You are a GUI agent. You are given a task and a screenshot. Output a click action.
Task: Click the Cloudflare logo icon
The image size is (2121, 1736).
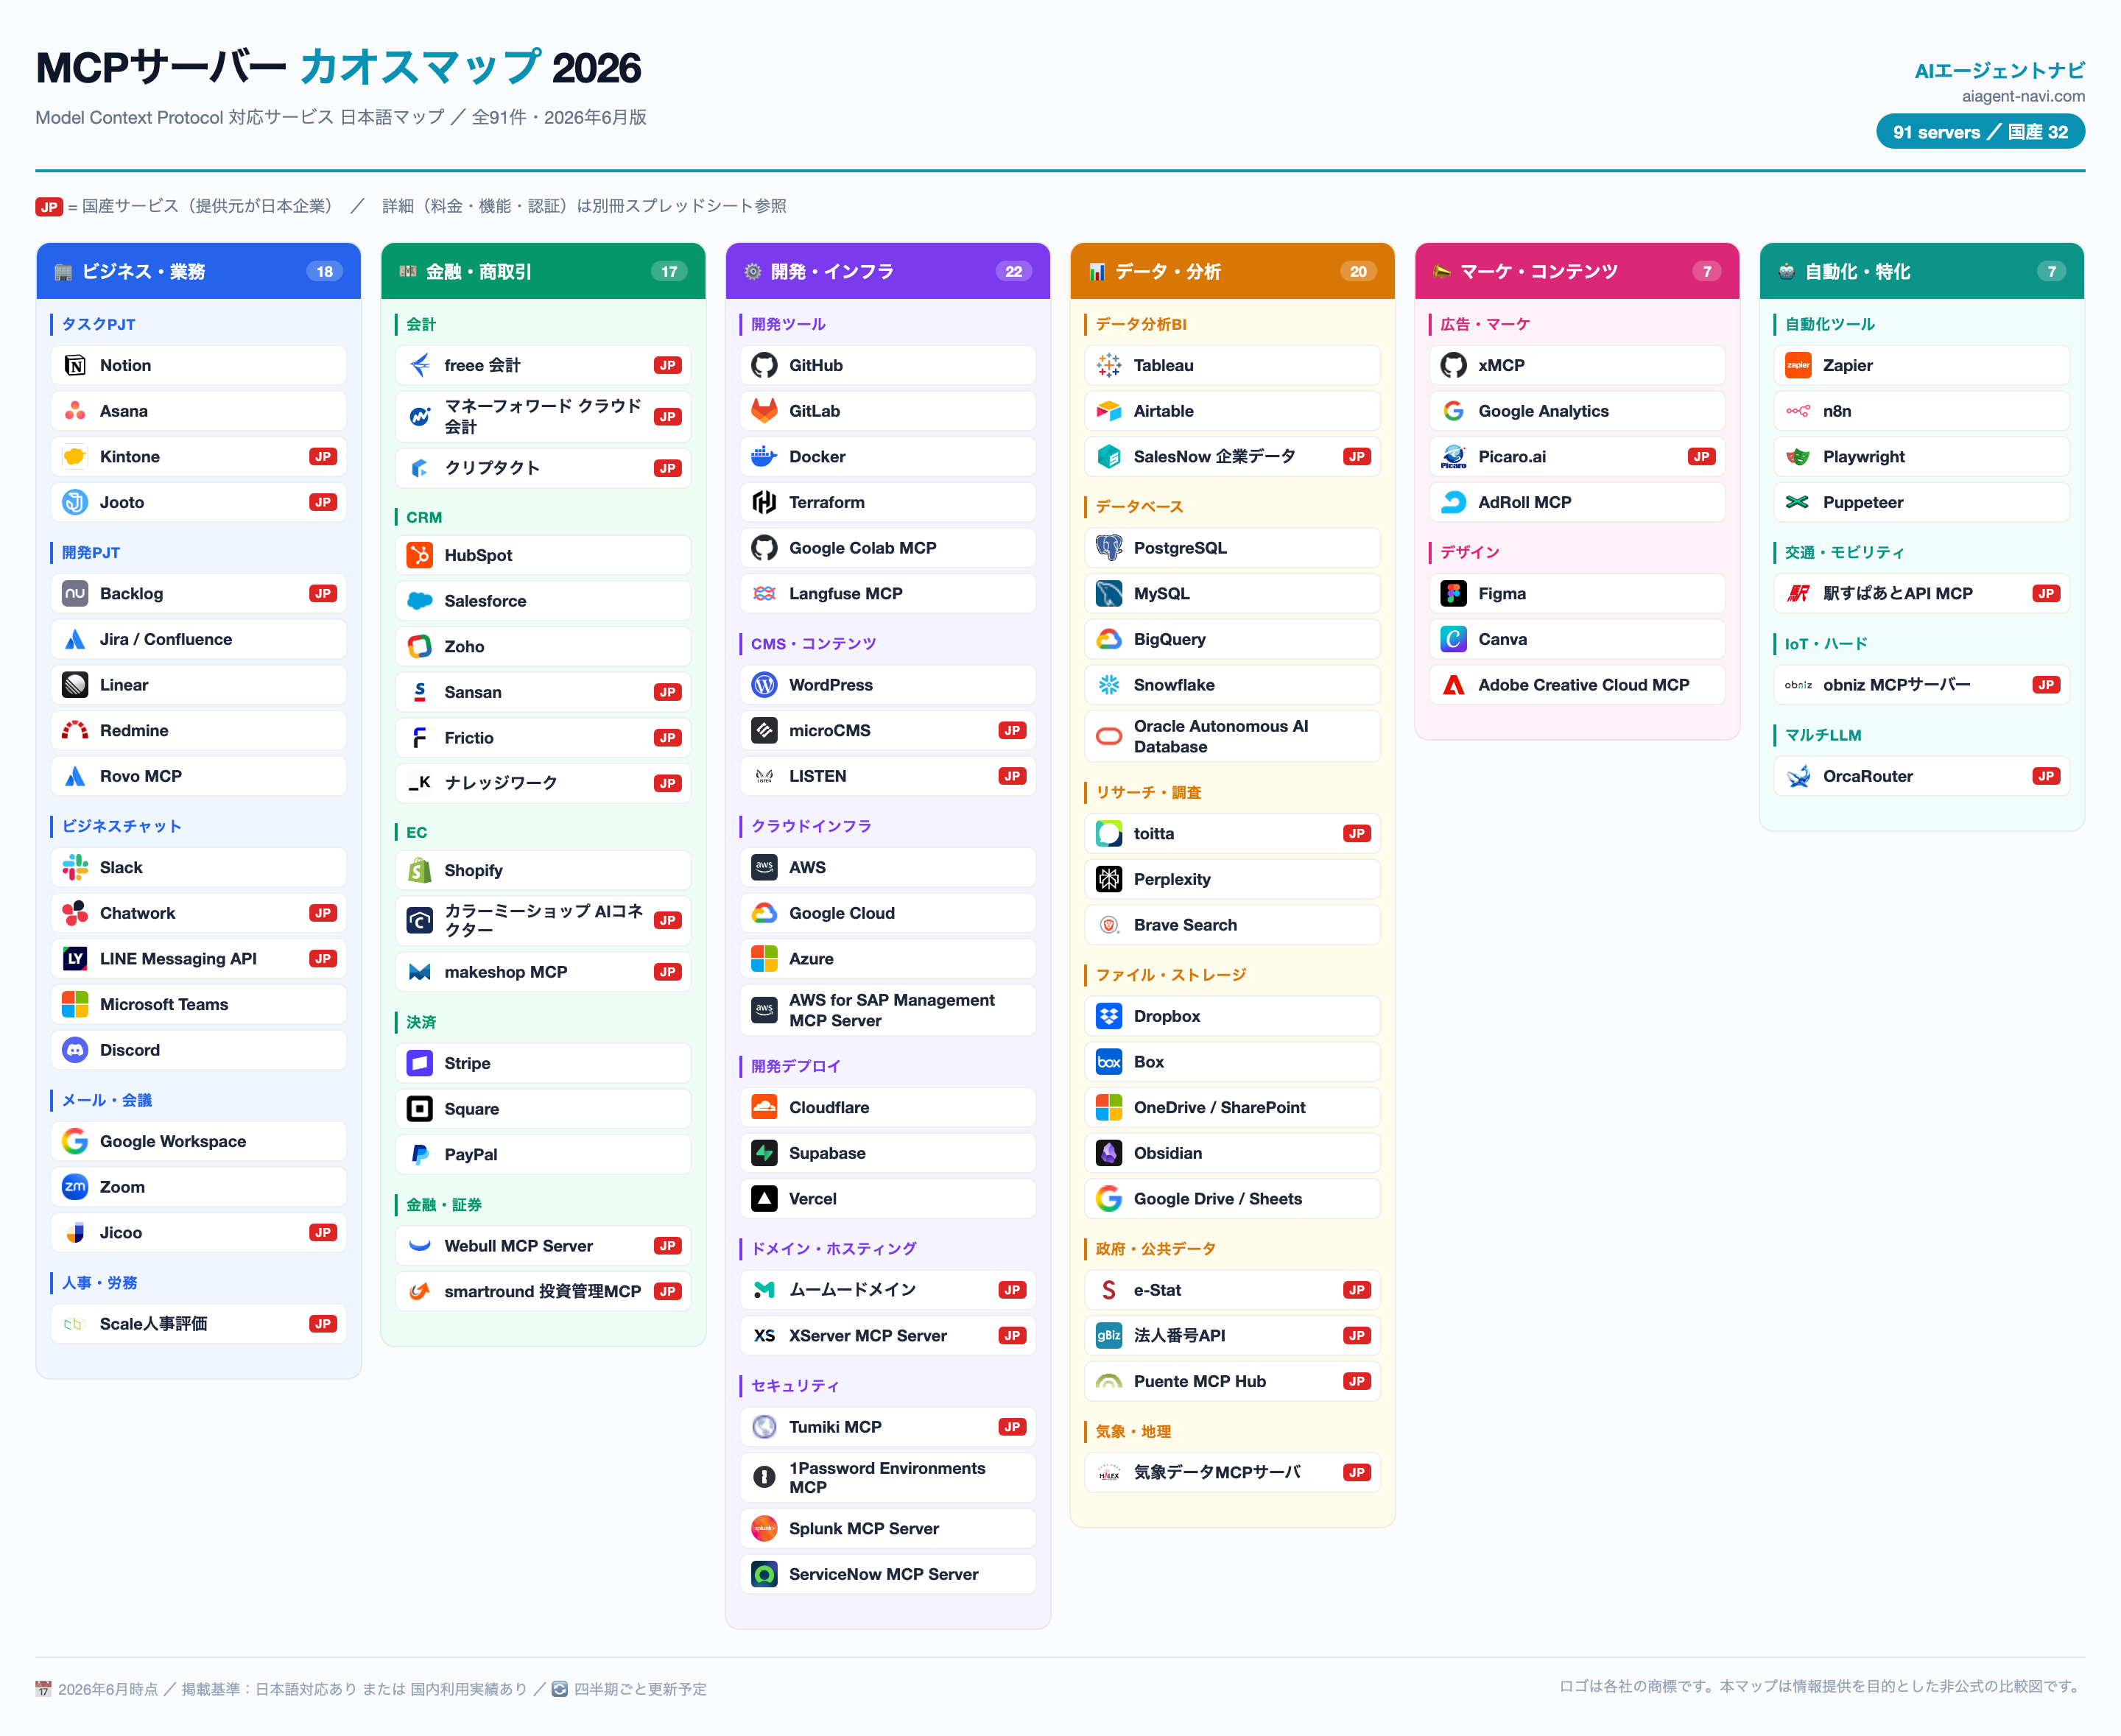[x=764, y=1108]
